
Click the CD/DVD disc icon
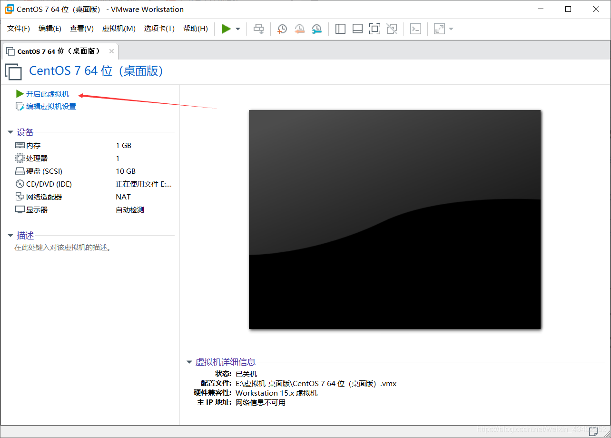click(20, 184)
